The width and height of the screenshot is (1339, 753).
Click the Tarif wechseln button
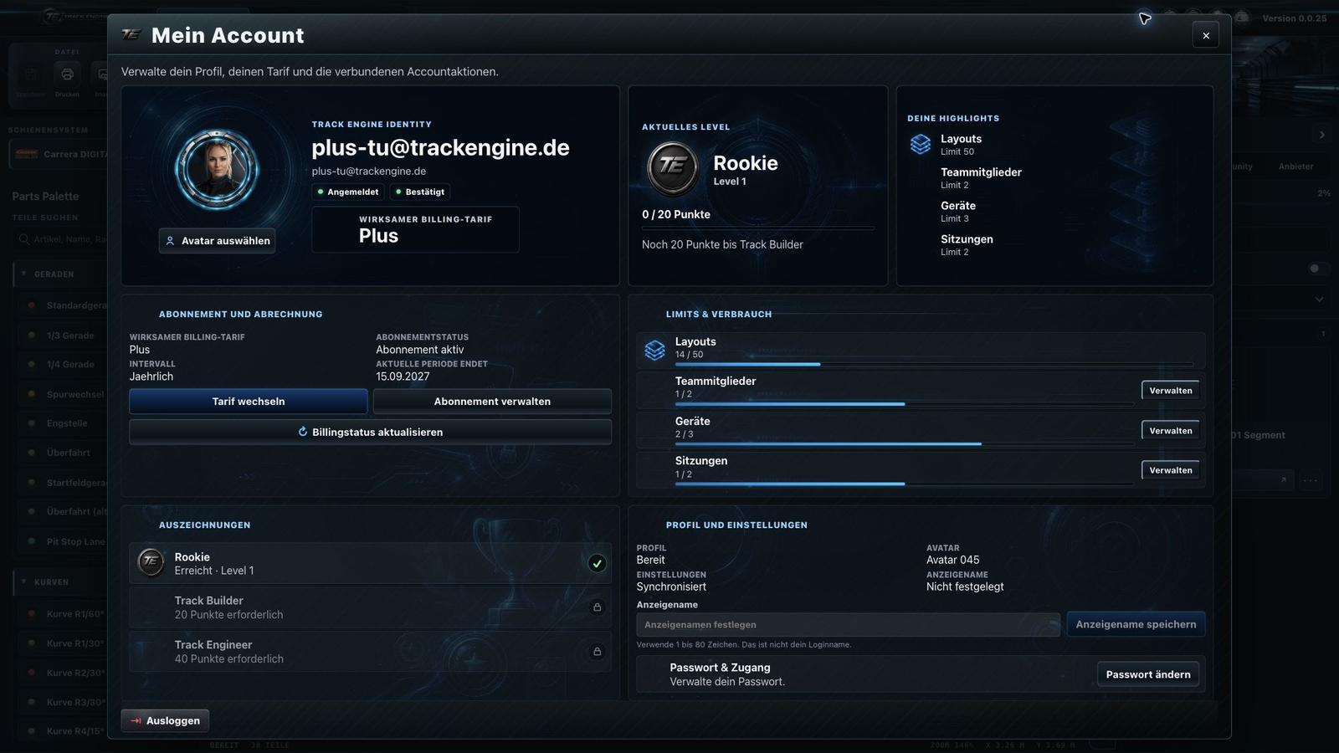click(249, 402)
